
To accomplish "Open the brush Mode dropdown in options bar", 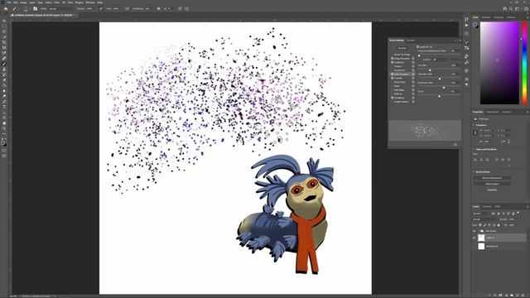I will (x=60, y=9).
